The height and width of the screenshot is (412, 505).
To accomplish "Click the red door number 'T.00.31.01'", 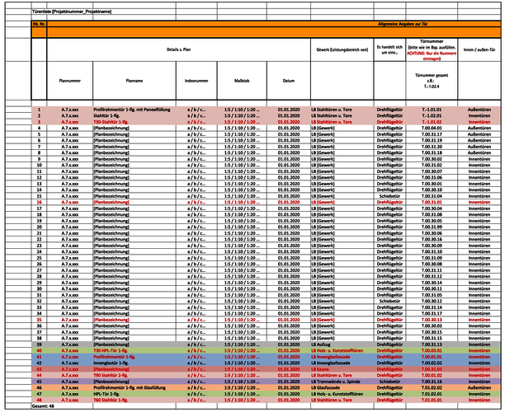I will (x=432, y=202).
